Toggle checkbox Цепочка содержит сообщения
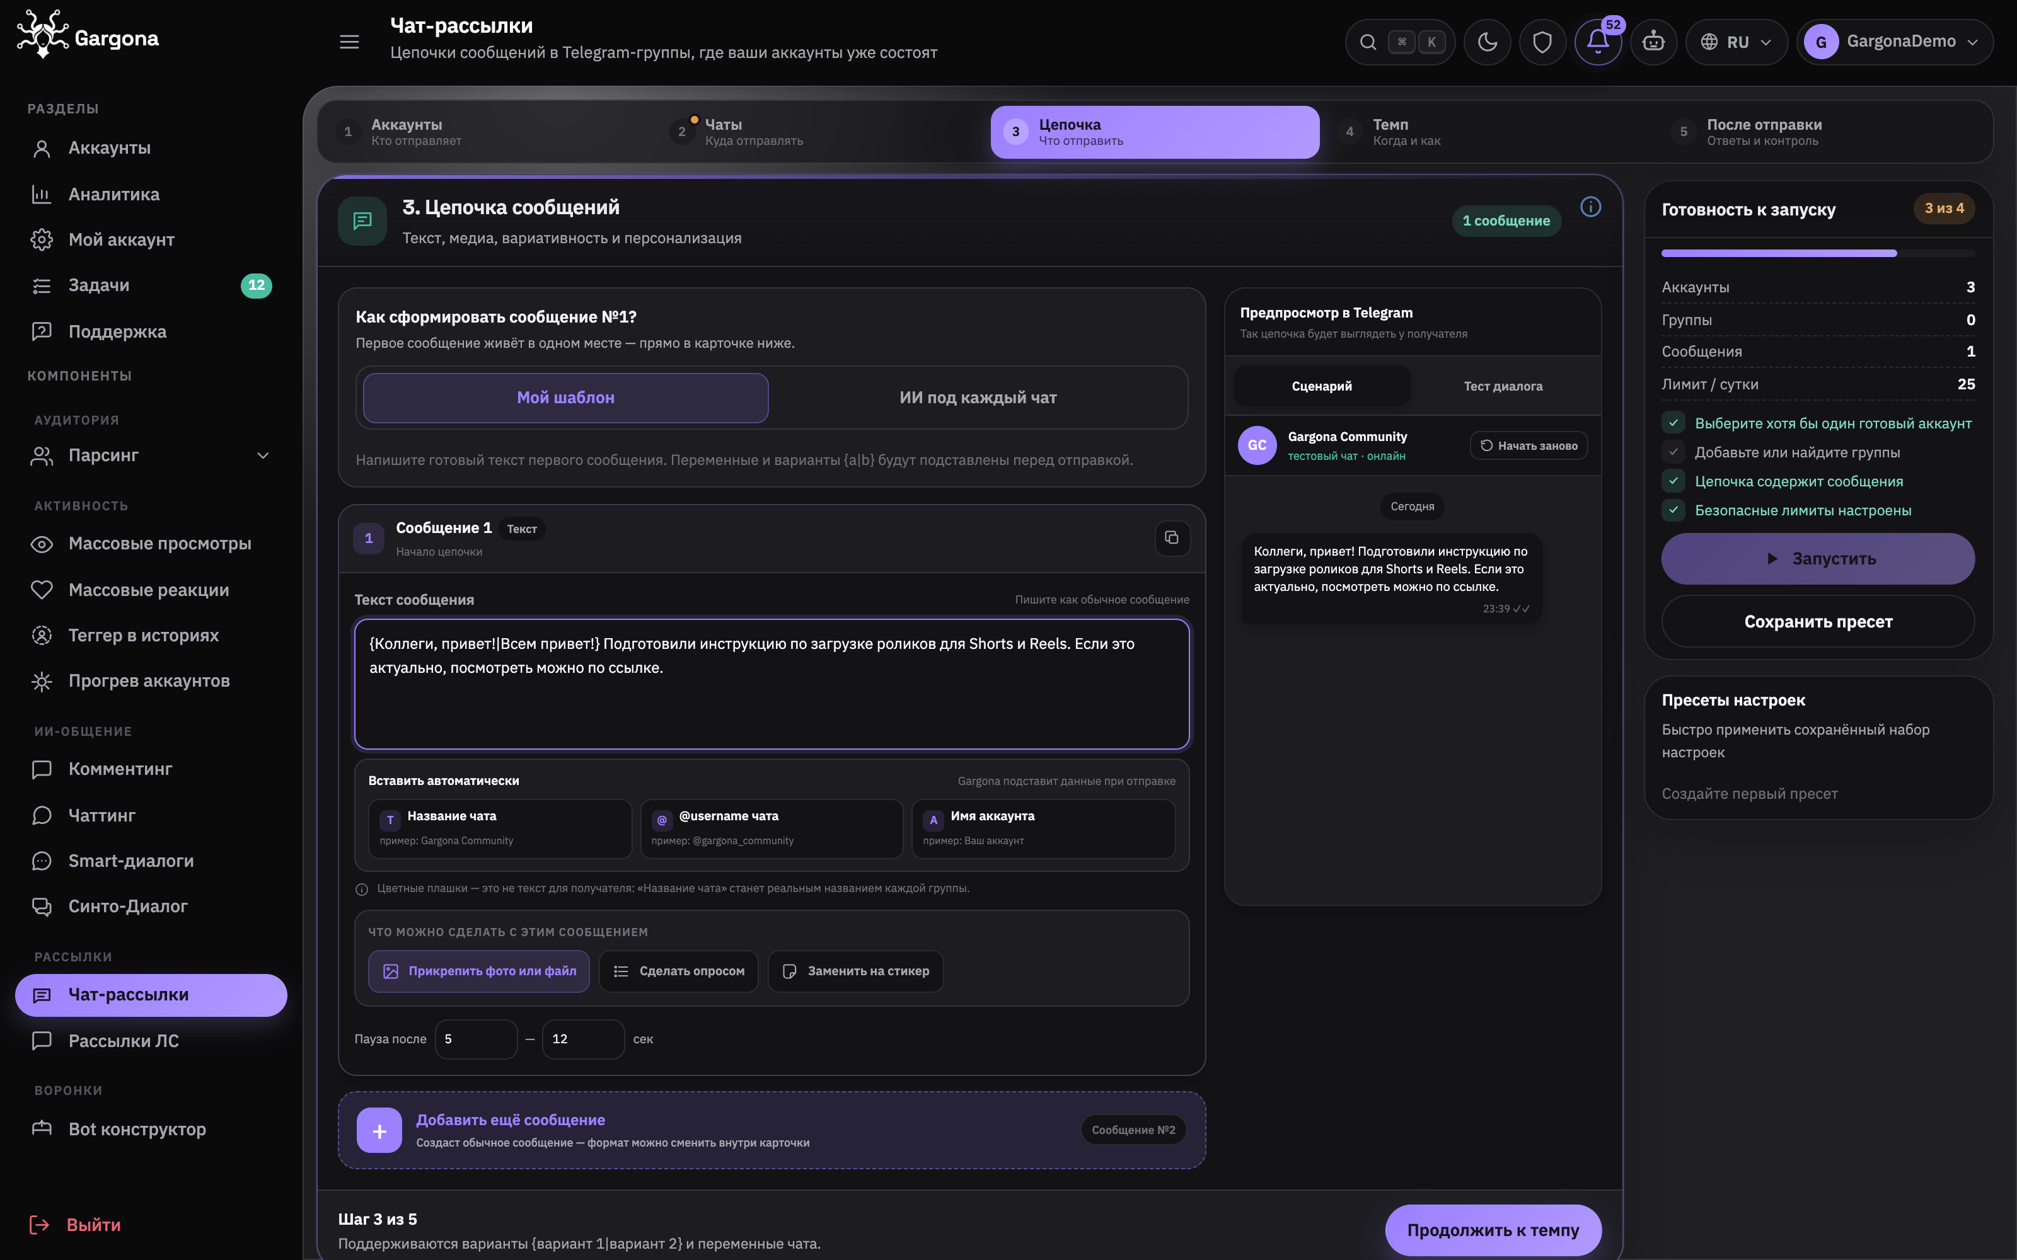2017x1260 pixels. (x=1673, y=482)
